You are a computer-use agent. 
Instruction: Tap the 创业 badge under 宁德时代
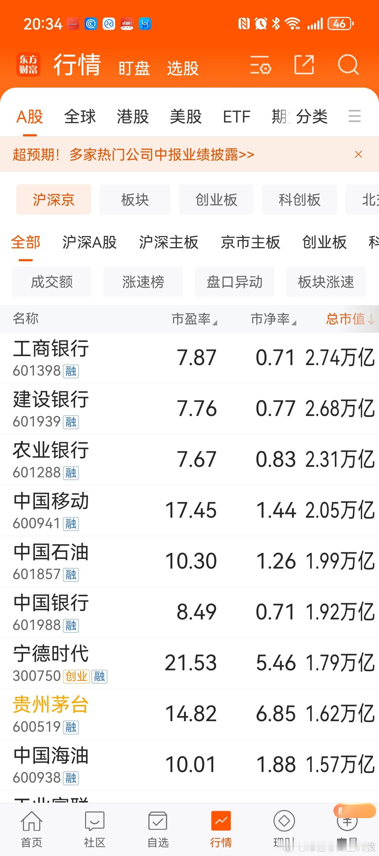[76, 676]
